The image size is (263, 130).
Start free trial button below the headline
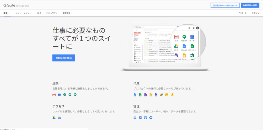(x=64, y=58)
